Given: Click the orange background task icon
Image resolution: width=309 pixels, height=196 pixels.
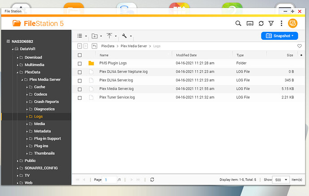Looking at the screenshot, I should pyautogui.click(x=292, y=23).
